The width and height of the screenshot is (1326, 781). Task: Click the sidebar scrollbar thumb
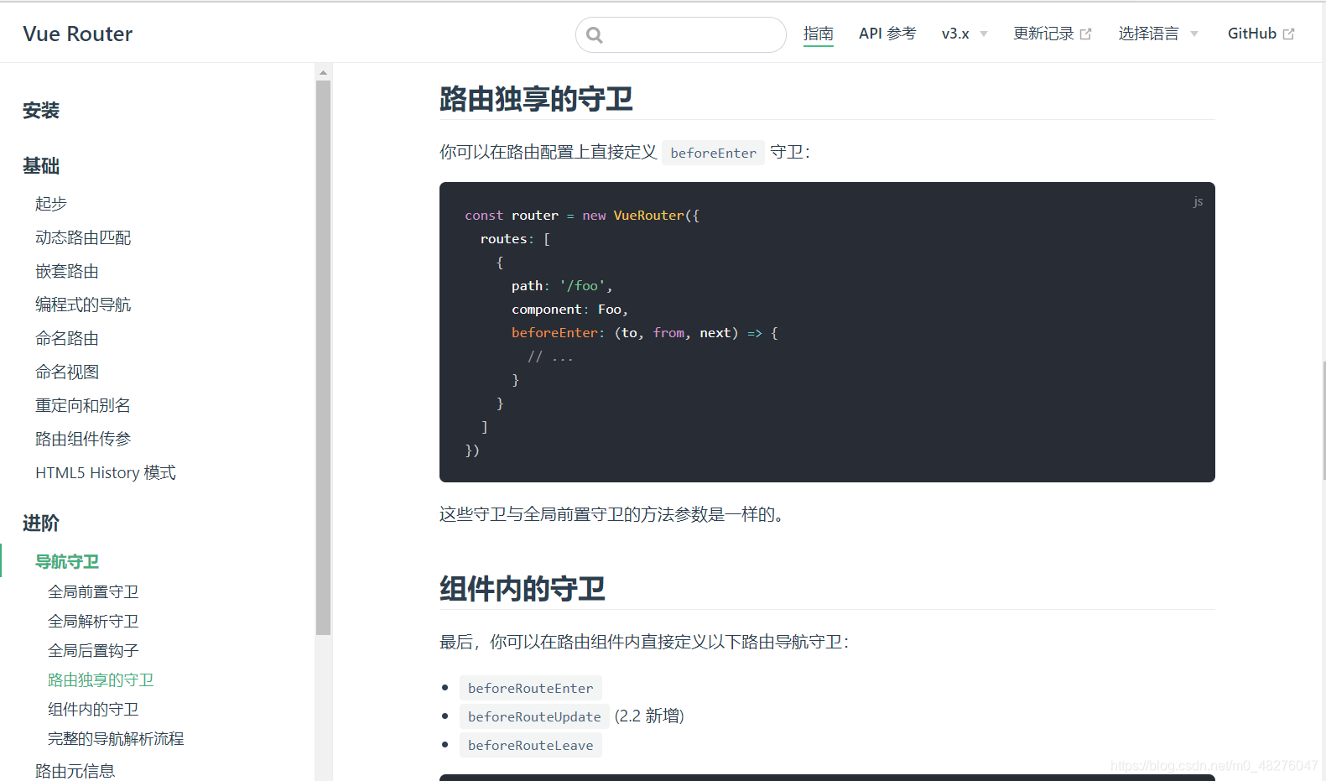click(x=324, y=357)
